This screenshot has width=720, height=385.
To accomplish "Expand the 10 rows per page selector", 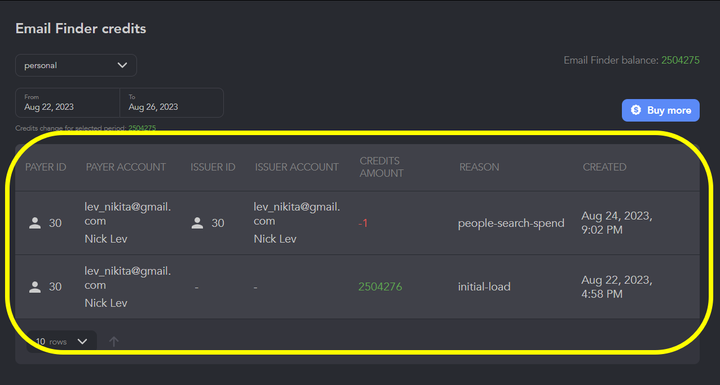I will click(x=61, y=341).
